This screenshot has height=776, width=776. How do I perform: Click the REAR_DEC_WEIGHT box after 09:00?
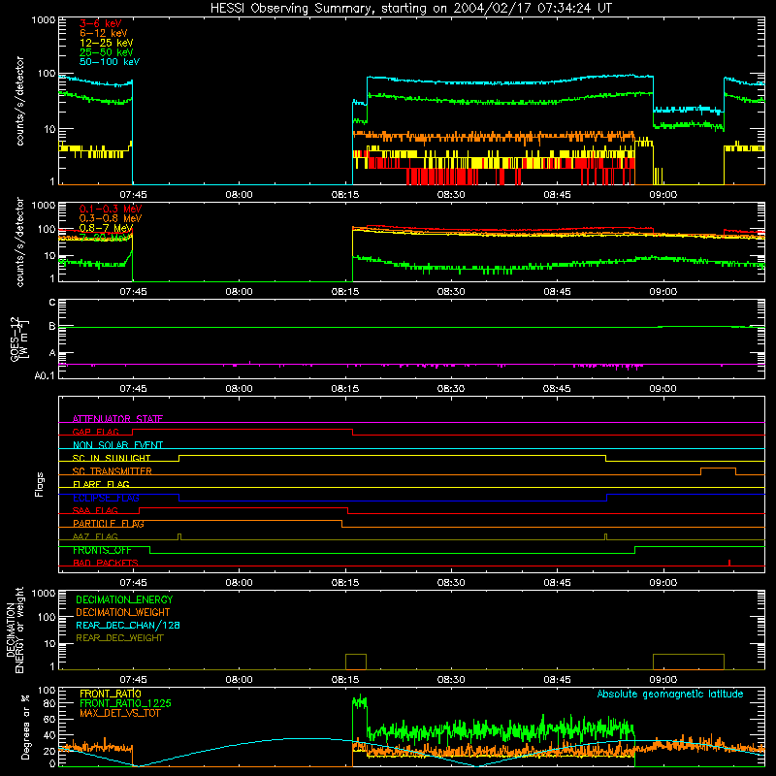(x=689, y=662)
